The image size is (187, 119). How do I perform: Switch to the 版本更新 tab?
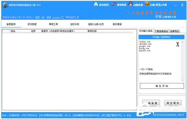(117, 24)
